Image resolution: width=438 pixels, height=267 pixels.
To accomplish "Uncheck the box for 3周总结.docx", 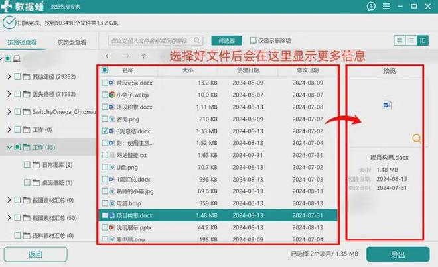I will click(x=105, y=131).
